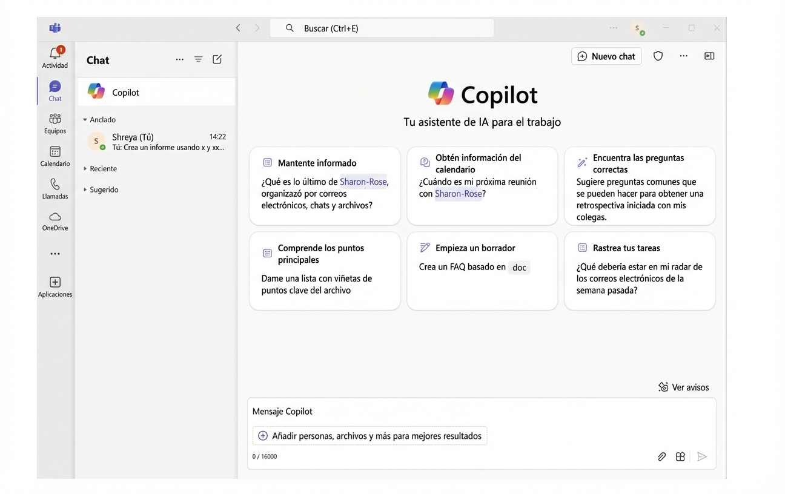Open OneDrive from the sidebar

click(x=55, y=220)
